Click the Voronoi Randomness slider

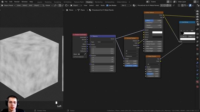131,66
